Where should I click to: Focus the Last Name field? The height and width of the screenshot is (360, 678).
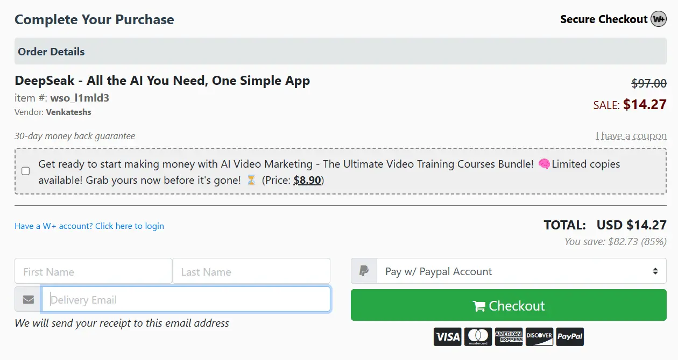point(251,271)
